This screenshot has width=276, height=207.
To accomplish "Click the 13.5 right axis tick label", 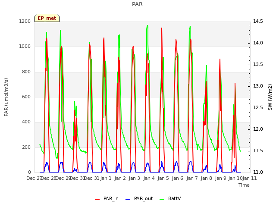I will tap(258, 64).
